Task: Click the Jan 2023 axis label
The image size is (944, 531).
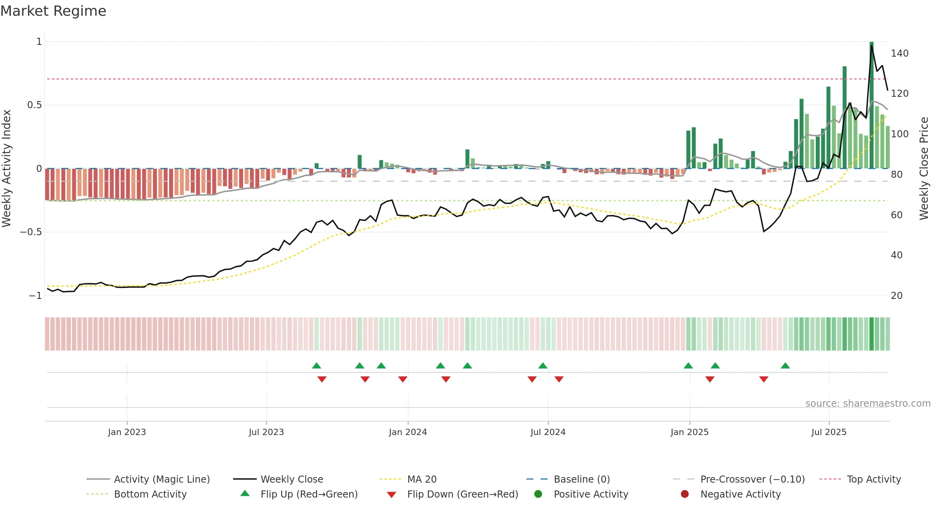Action: (127, 432)
